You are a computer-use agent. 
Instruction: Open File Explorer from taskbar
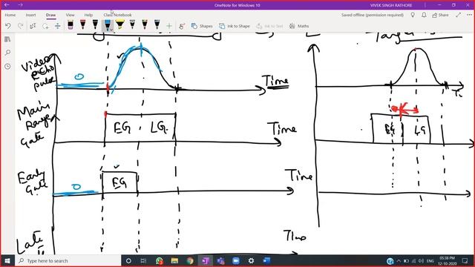pos(174,260)
